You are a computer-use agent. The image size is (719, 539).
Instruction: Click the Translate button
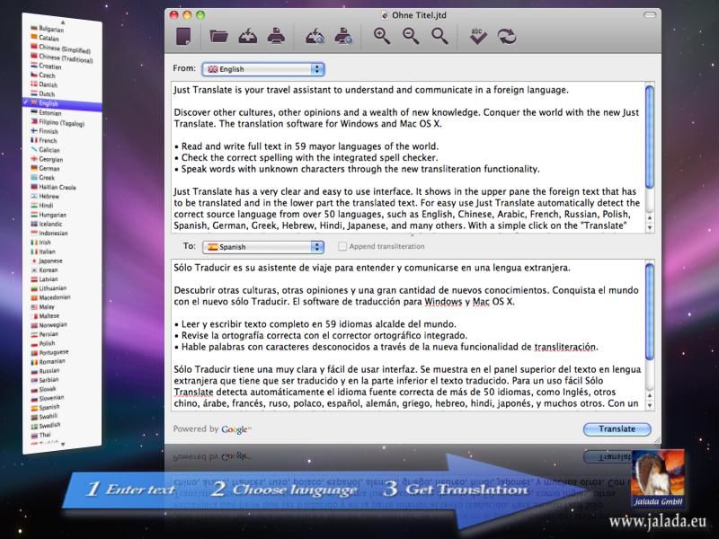(x=617, y=429)
